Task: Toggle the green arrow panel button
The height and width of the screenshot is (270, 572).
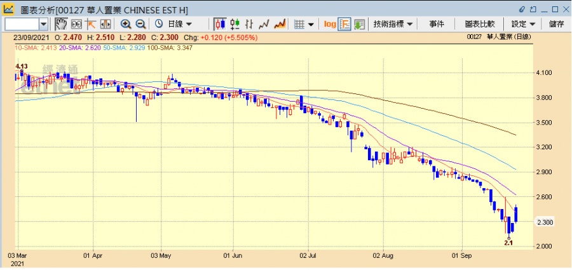Action: (x=360, y=24)
